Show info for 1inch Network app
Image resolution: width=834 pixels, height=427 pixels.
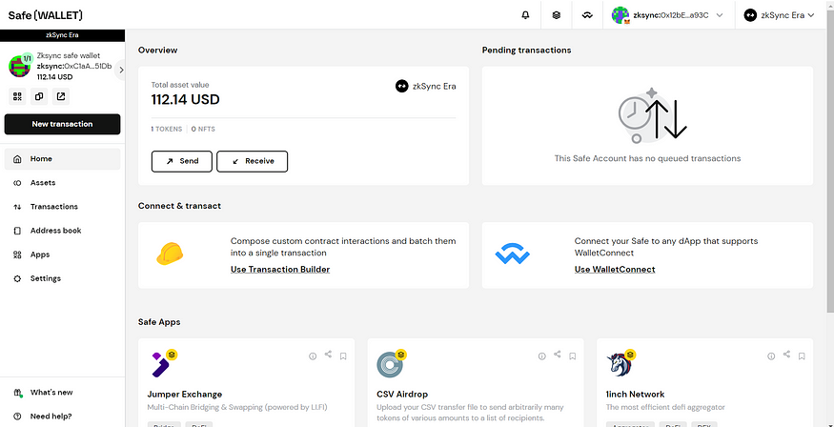pos(771,356)
